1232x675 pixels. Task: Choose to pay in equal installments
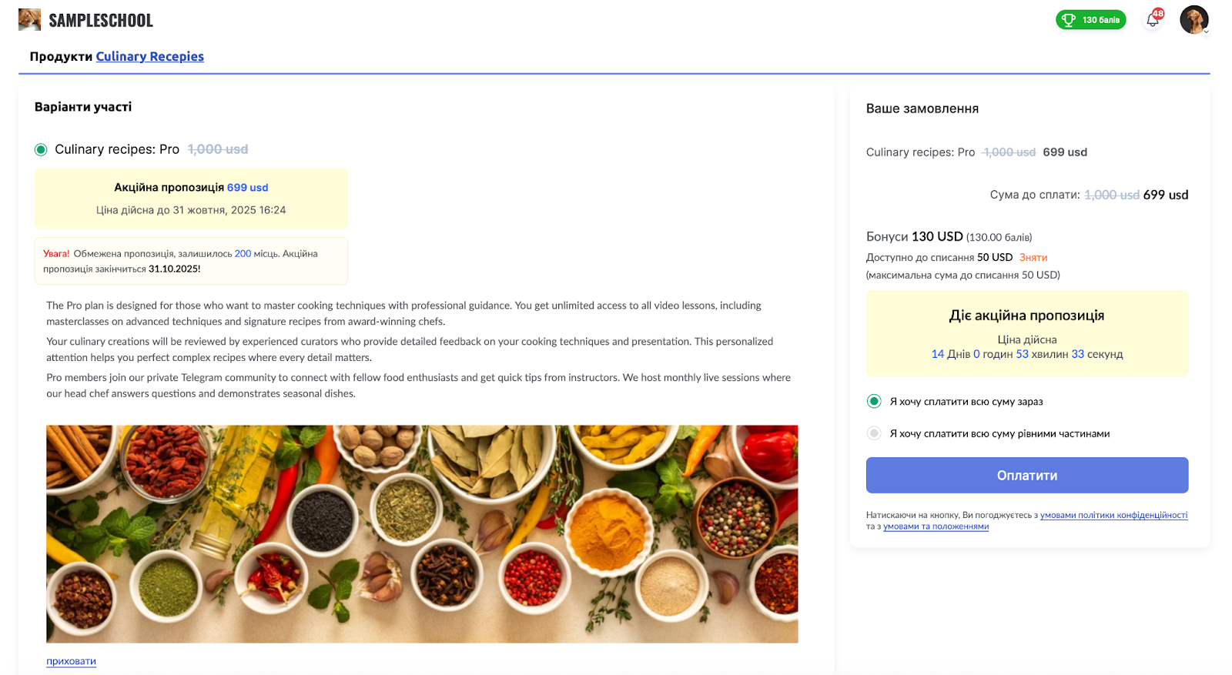(x=874, y=433)
